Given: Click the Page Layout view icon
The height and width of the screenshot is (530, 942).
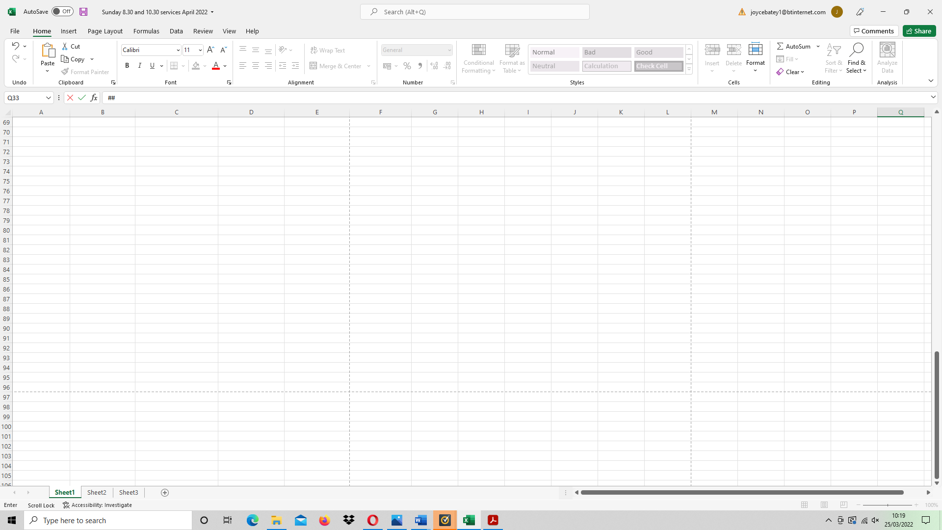Looking at the screenshot, I should point(824,505).
